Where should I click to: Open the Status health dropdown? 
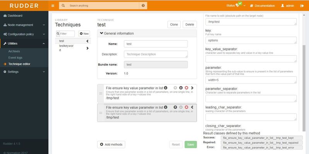[236, 5]
